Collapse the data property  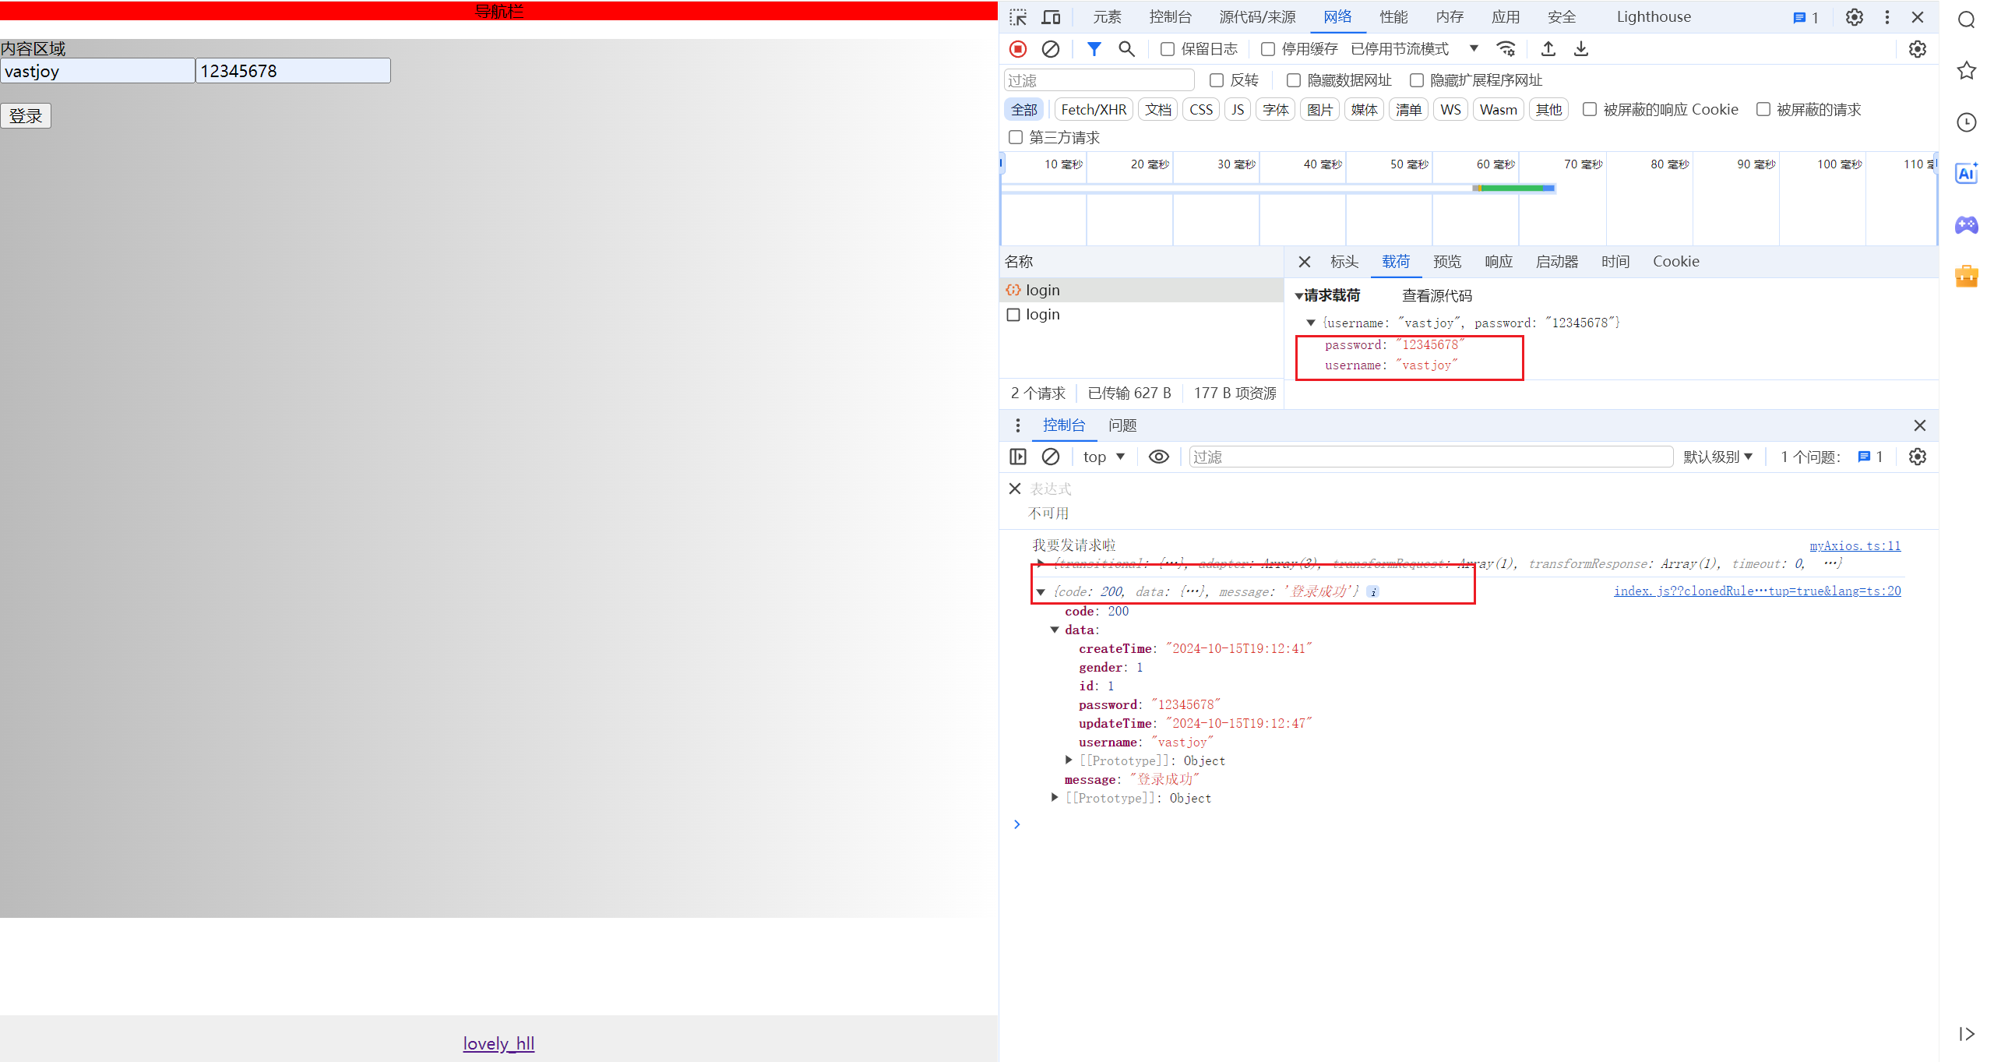tap(1055, 630)
